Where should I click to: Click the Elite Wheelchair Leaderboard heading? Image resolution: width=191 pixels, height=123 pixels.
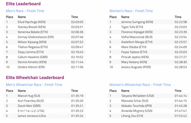click(x=35, y=77)
